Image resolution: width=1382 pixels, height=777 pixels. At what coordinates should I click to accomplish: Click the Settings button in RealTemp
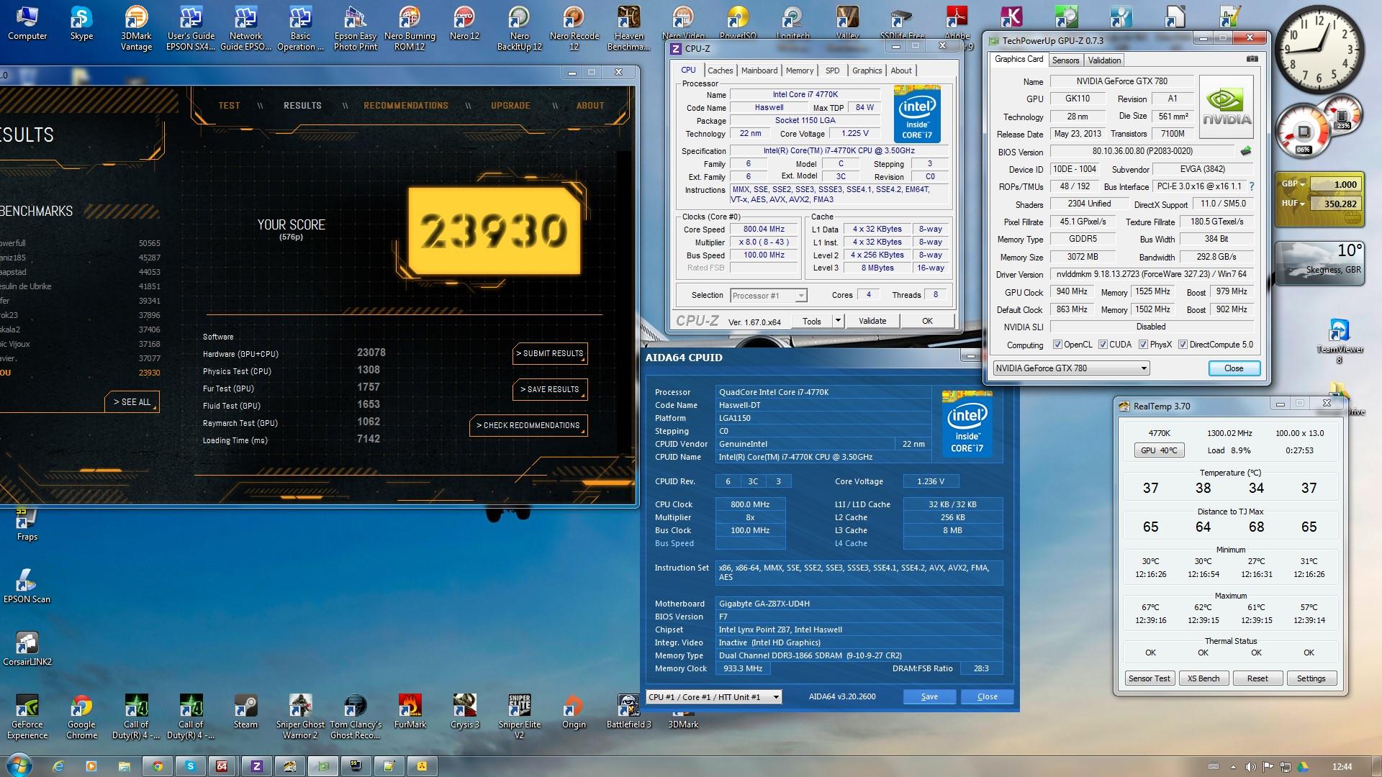tap(1311, 678)
